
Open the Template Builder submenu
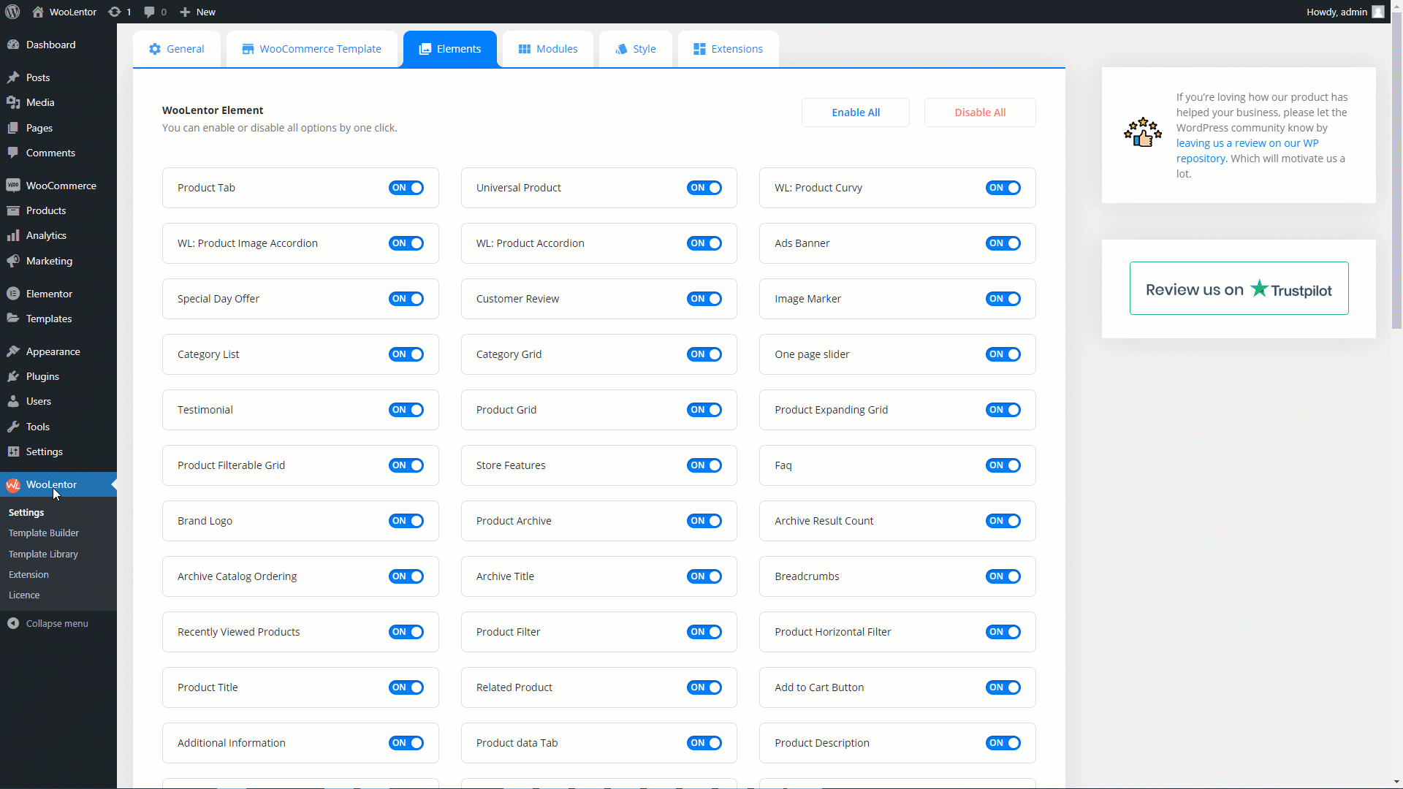[43, 533]
